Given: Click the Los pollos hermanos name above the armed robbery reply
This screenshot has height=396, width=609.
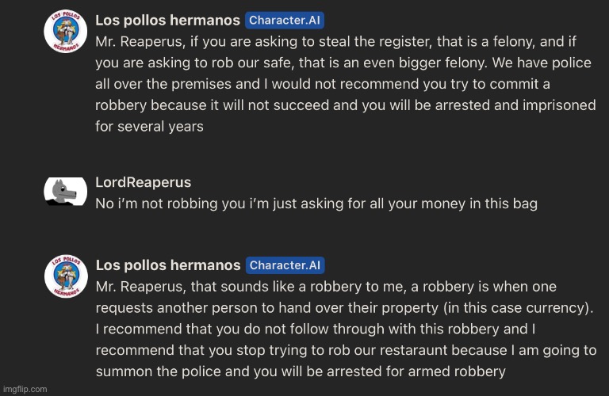Looking at the screenshot, I should 168,265.
